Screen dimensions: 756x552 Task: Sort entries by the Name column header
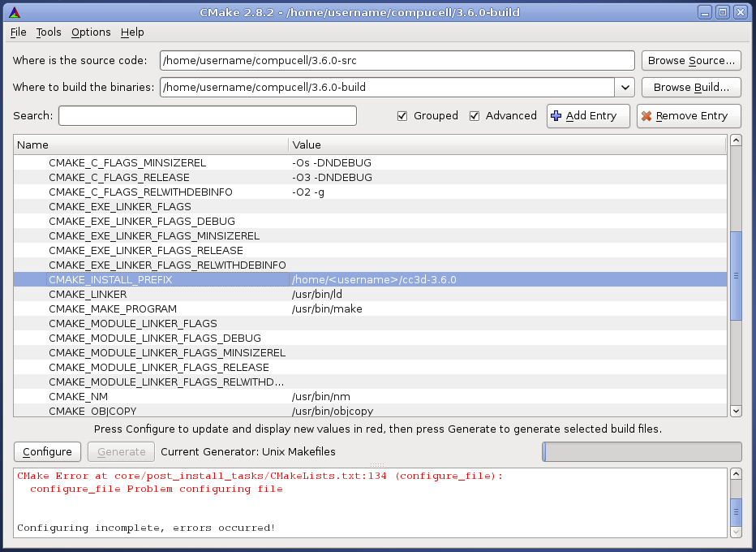tap(150, 145)
